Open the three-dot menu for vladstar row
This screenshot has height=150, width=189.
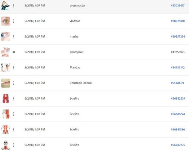[x=14, y=21]
